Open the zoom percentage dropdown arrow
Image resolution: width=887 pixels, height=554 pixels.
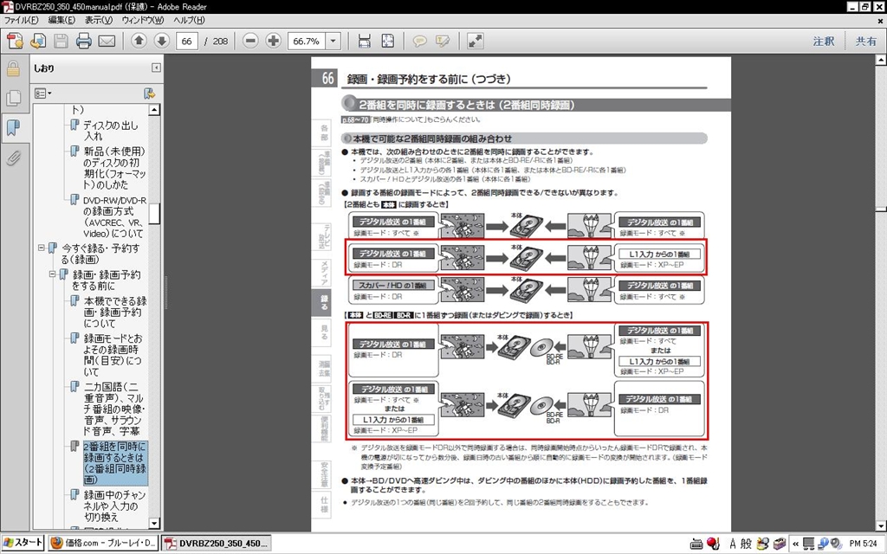point(333,41)
